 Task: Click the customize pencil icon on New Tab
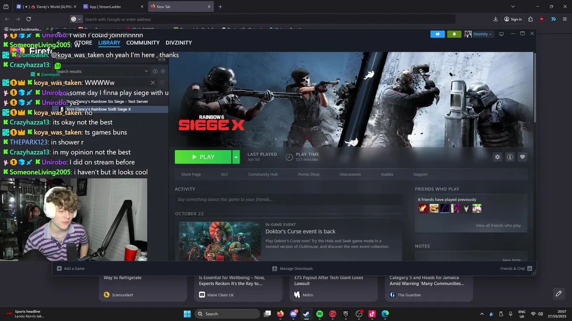pos(559,293)
